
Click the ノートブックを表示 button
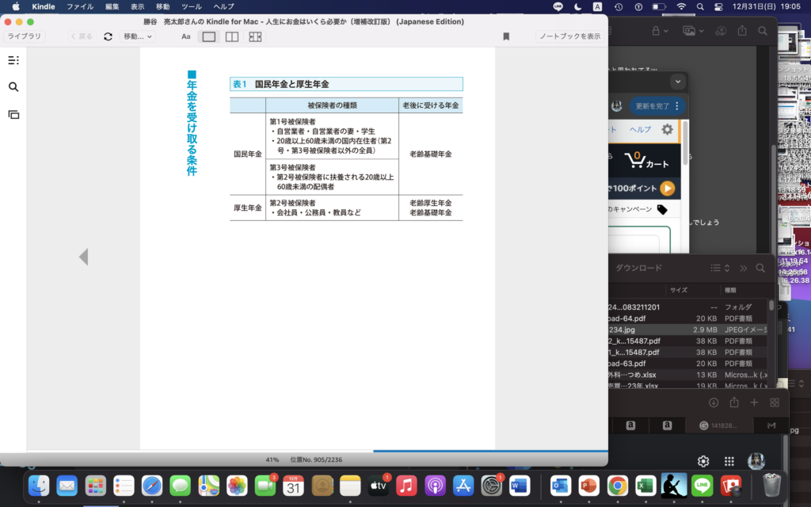point(569,36)
